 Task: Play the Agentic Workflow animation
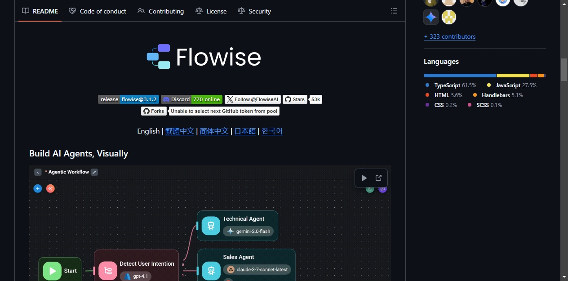click(x=364, y=178)
